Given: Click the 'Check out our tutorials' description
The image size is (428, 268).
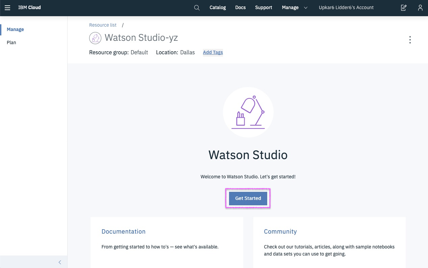Looking at the screenshot, I should (x=329, y=250).
